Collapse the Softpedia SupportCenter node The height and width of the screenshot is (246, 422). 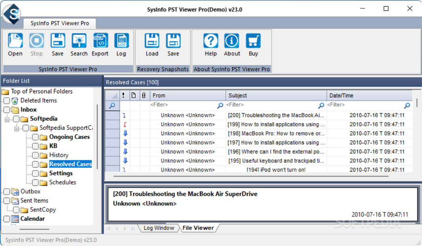pos(17,128)
